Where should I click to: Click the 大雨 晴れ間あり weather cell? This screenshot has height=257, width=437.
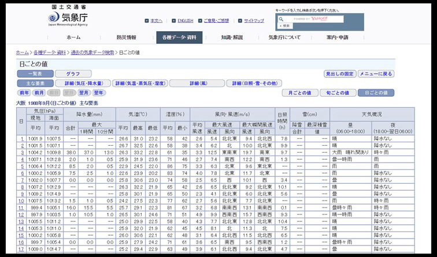(x=350, y=153)
